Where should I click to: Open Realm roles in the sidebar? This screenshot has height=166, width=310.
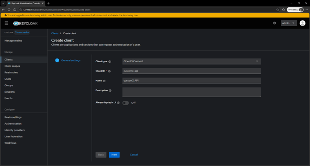pyautogui.click(x=24, y=72)
